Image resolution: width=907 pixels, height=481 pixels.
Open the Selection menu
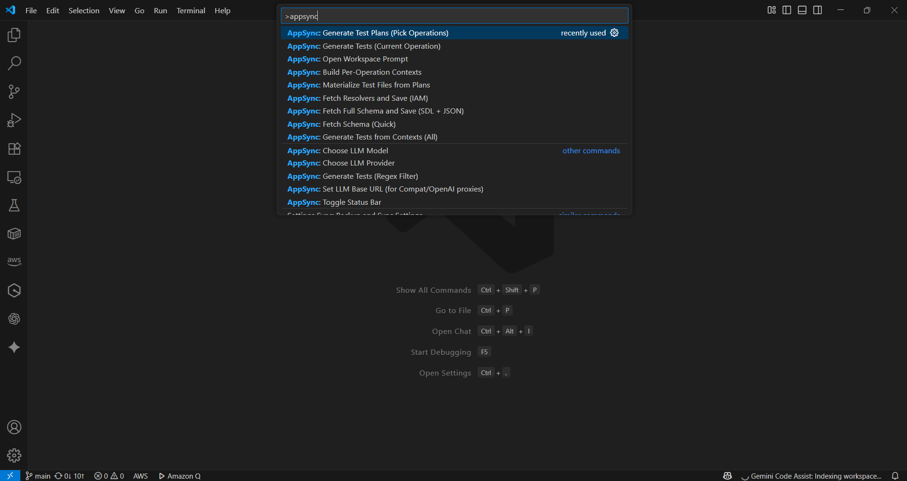coord(84,10)
